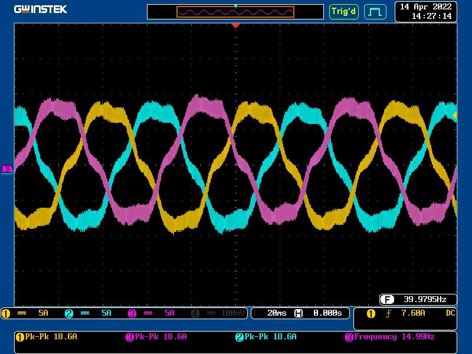
Task: Click the 39.9795Hz frequency counter reading
Action: [425, 300]
